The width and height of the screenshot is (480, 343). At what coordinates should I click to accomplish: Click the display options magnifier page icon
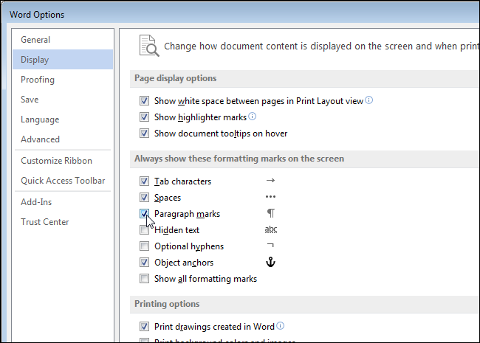tap(149, 46)
